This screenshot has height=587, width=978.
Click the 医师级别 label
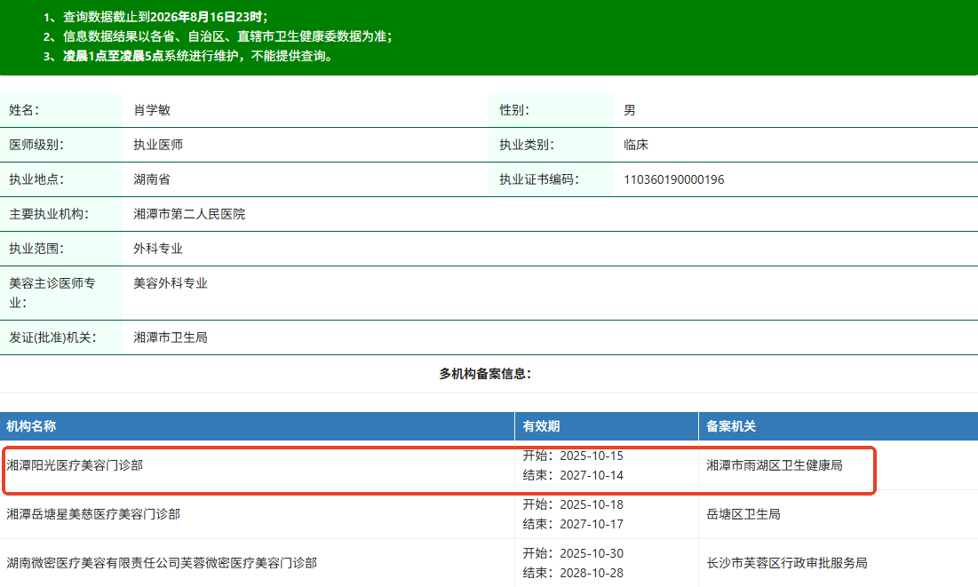tap(36, 145)
